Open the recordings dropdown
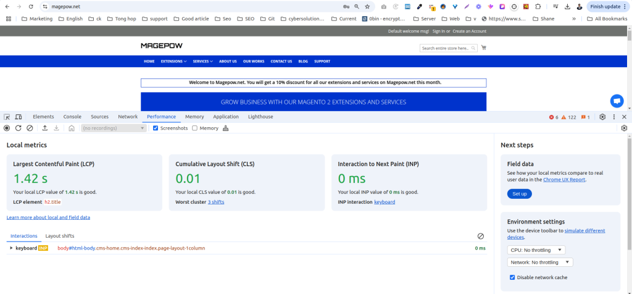Viewport: 632px width, 294px height. pos(114,128)
